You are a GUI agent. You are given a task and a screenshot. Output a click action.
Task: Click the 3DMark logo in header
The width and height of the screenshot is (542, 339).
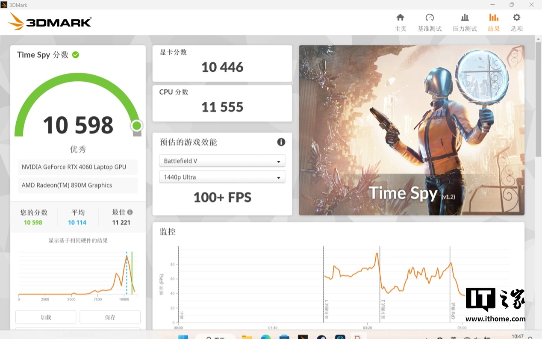[50, 21]
